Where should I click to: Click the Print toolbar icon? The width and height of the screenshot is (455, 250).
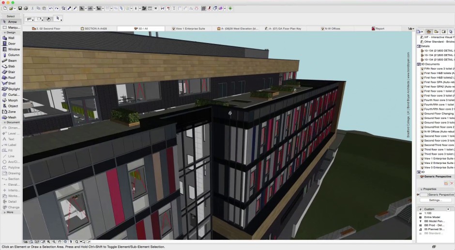click(x=26, y=8)
